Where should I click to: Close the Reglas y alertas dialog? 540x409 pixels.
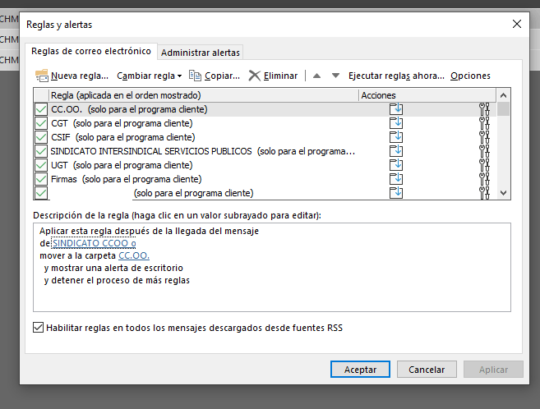pyautogui.click(x=517, y=24)
